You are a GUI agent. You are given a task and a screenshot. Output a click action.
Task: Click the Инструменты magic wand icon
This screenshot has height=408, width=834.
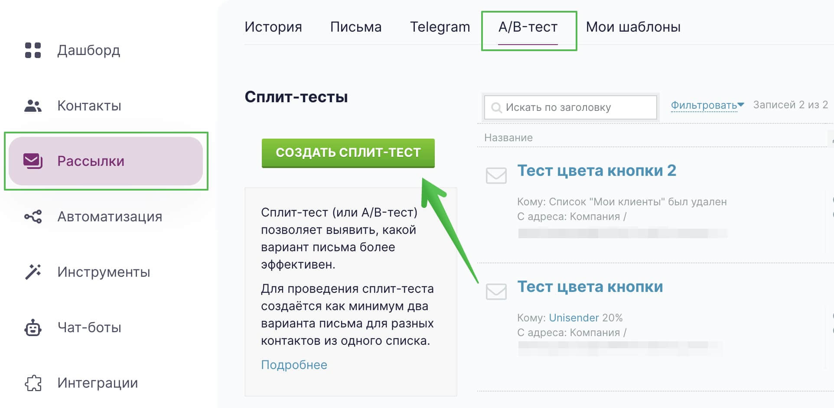pos(33,272)
